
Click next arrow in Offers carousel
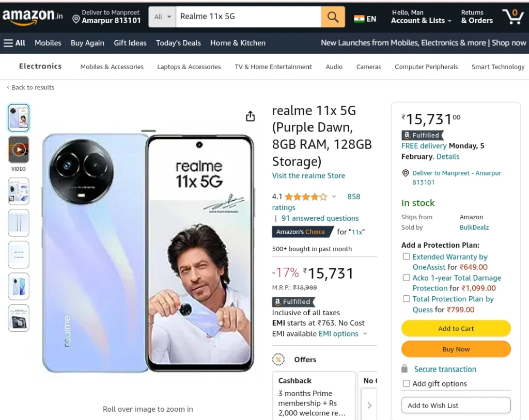pos(369,405)
